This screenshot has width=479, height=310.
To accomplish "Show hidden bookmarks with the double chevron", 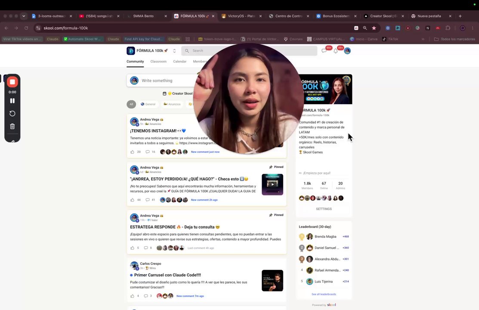I will (423, 39).
